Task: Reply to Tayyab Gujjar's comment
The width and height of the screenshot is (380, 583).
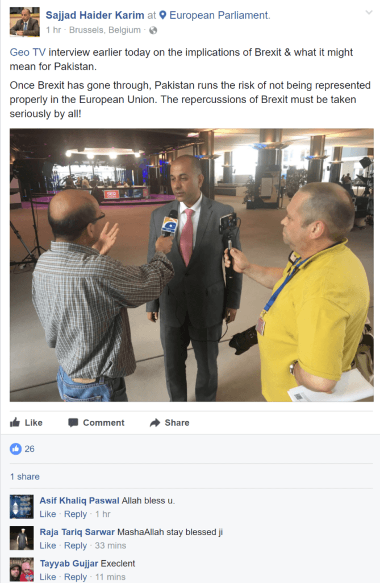Action: click(76, 577)
